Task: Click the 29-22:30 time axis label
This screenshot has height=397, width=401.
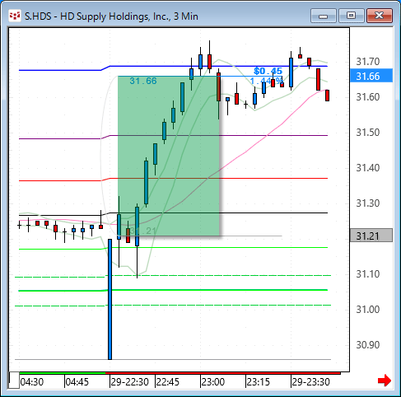Action: coord(129,382)
